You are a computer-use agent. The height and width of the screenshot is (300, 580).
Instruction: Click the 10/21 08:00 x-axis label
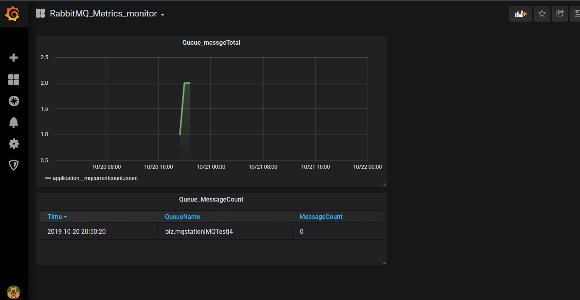click(x=263, y=167)
